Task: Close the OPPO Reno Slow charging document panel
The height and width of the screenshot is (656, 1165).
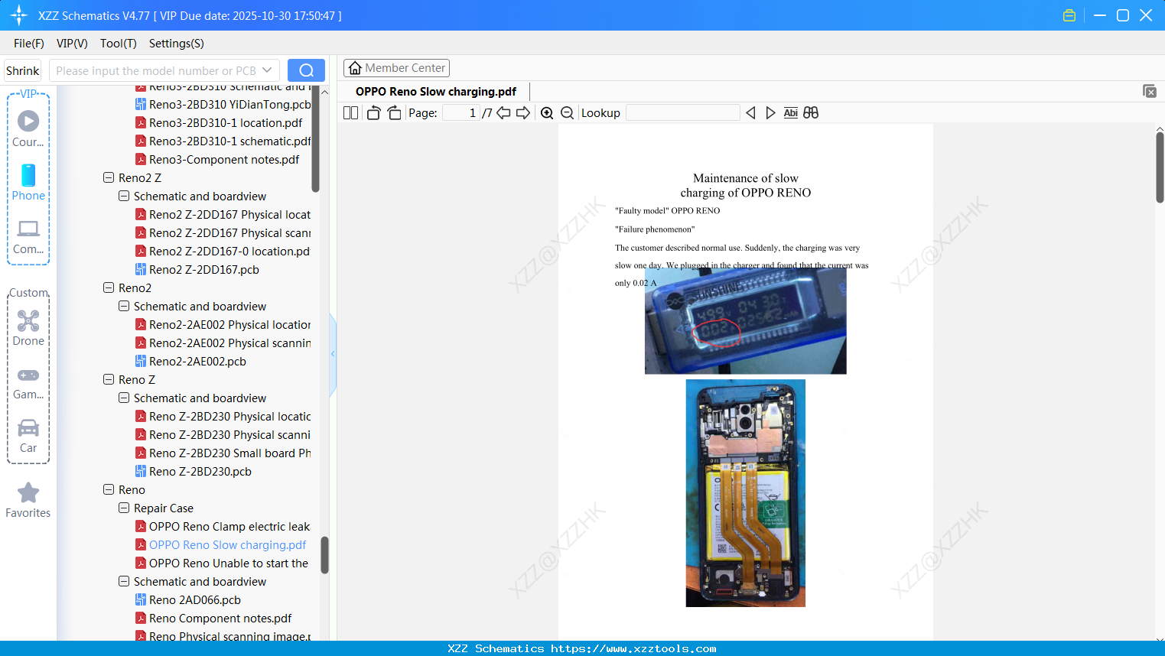Action: (1149, 91)
